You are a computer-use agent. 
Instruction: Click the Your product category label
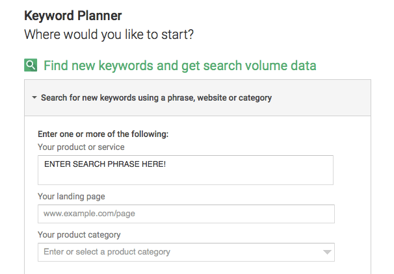tap(79, 235)
